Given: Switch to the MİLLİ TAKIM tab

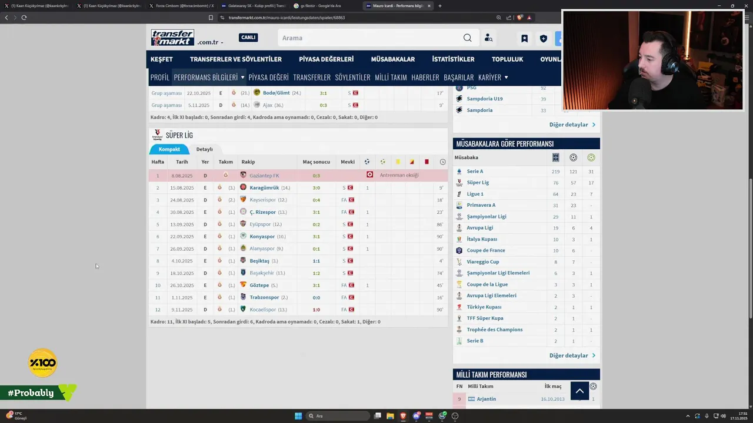Looking at the screenshot, I should click(391, 78).
